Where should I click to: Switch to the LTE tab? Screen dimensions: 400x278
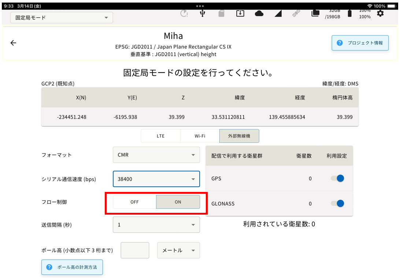point(160,136)
